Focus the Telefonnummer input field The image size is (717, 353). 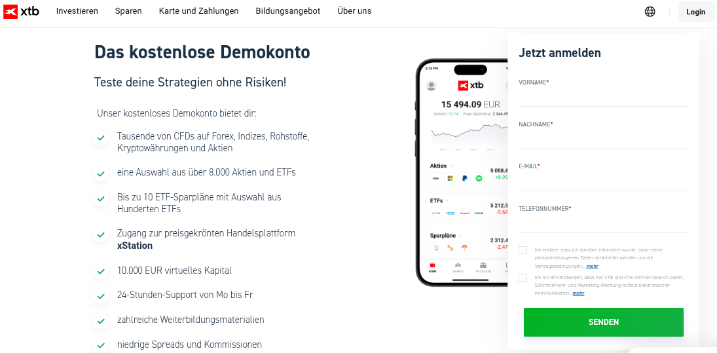(x=604, y=223)
